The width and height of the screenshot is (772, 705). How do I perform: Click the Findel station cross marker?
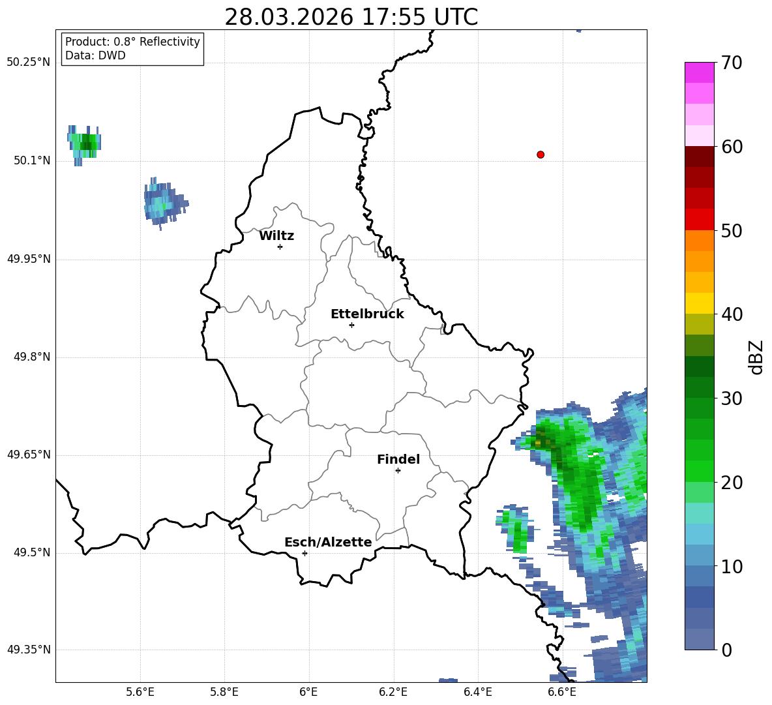click(398, 470)
